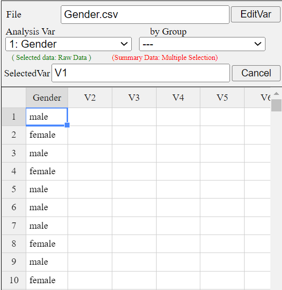This screenshot has height=290, width=282.
Task: Select row header 2
Action: pyautogui.click(x=14, y=135)
